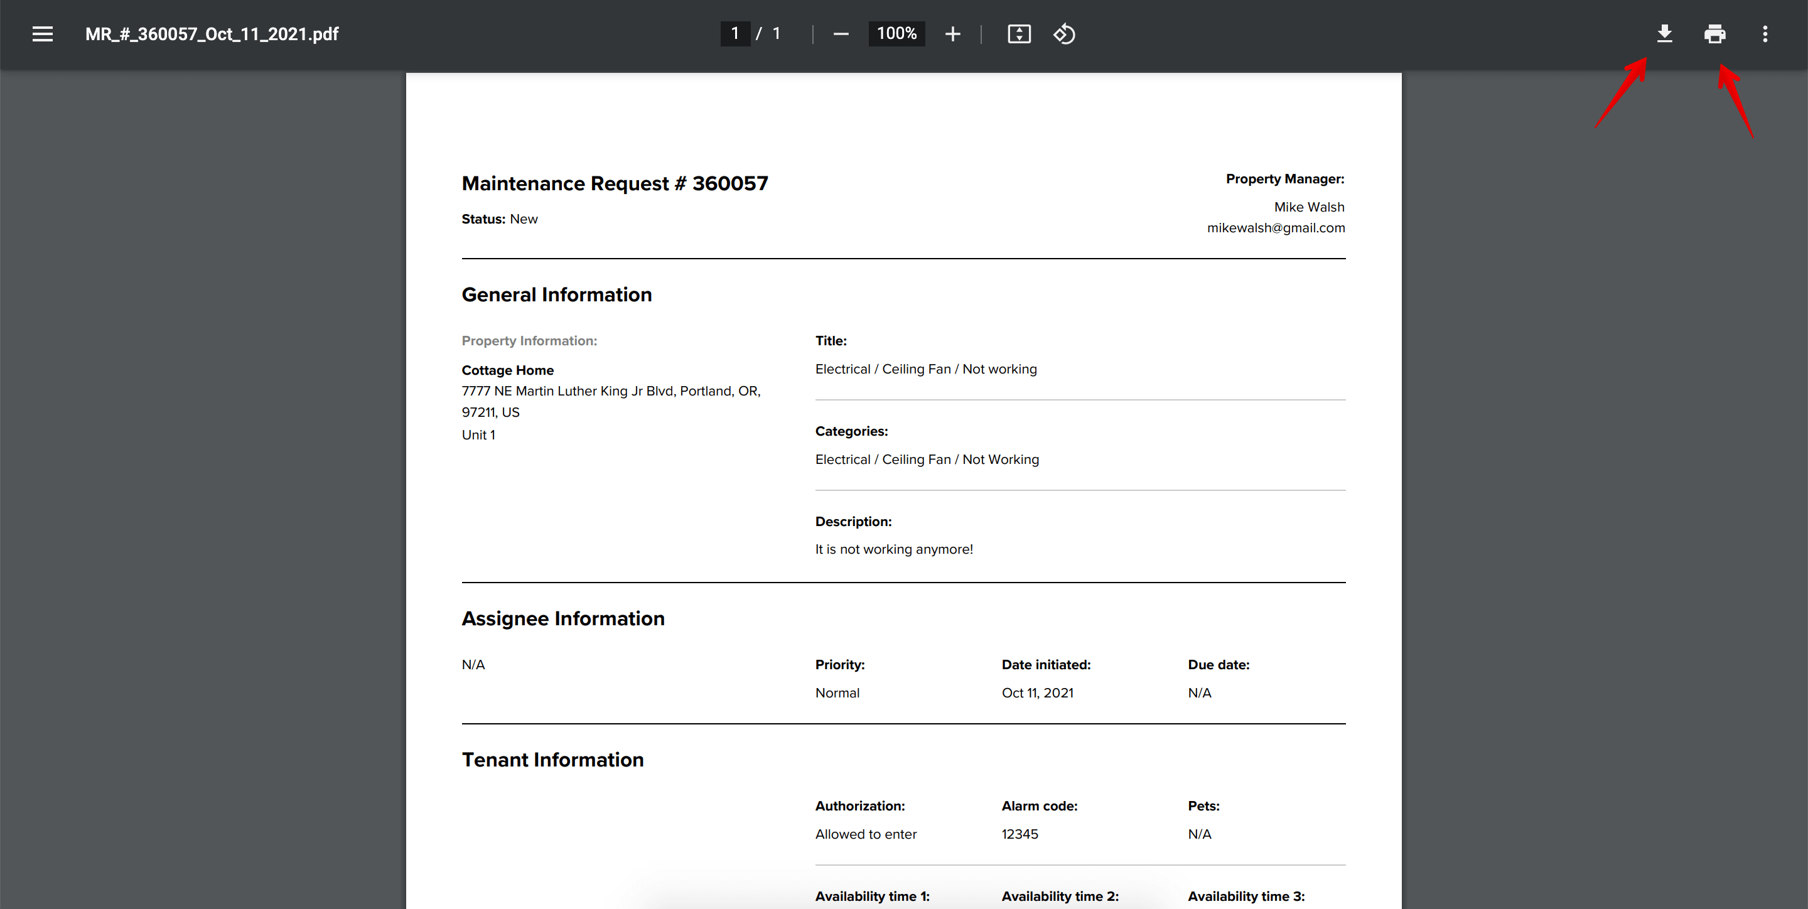This screenshot has height=909, width=1808.
Task: Click the Property Information: label
Action: point(529,341)
